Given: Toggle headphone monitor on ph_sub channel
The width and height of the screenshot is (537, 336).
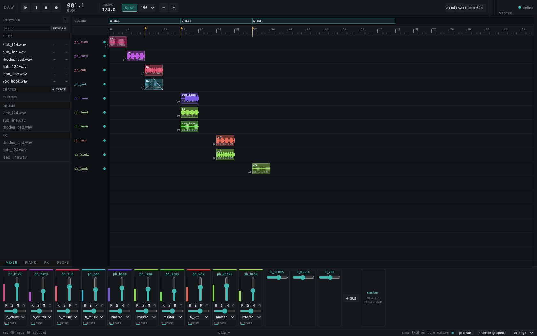Looking at the screenshot, I should [76, 305].
